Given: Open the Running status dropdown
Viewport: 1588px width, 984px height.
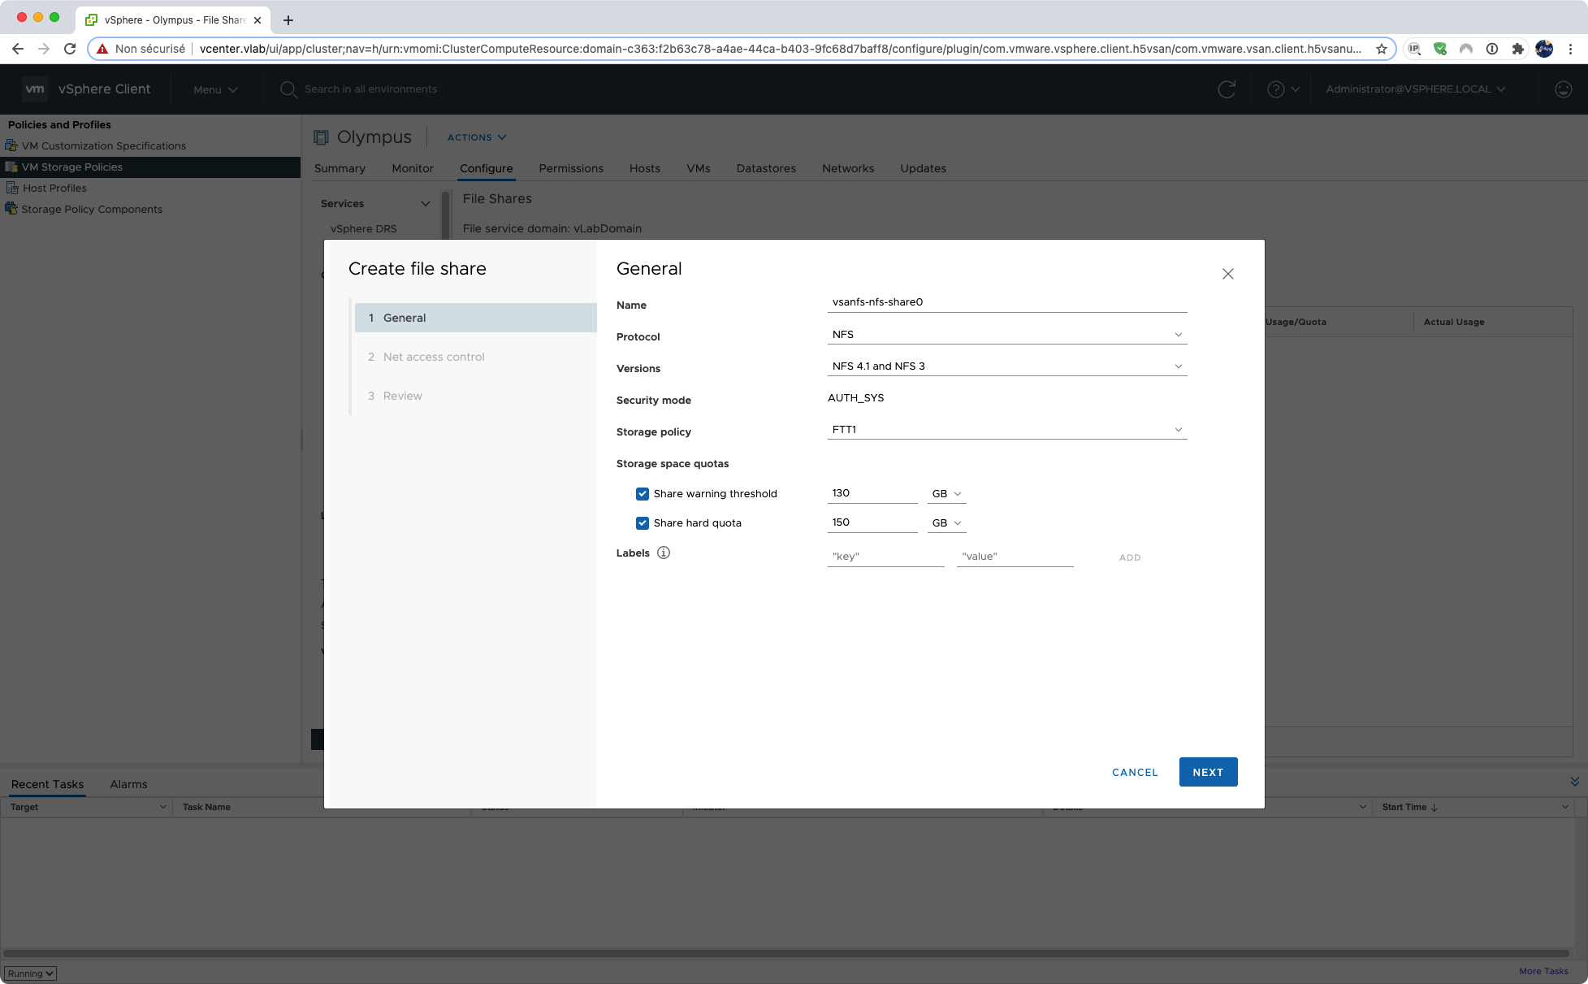Looking at the screenshot, I should tap(30, 973).
